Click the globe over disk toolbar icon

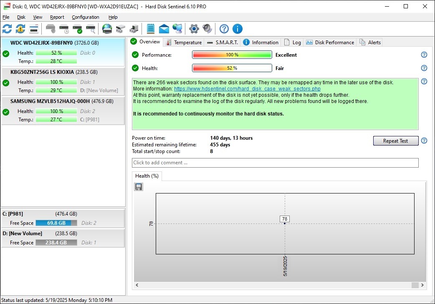[x=107, y=29]
